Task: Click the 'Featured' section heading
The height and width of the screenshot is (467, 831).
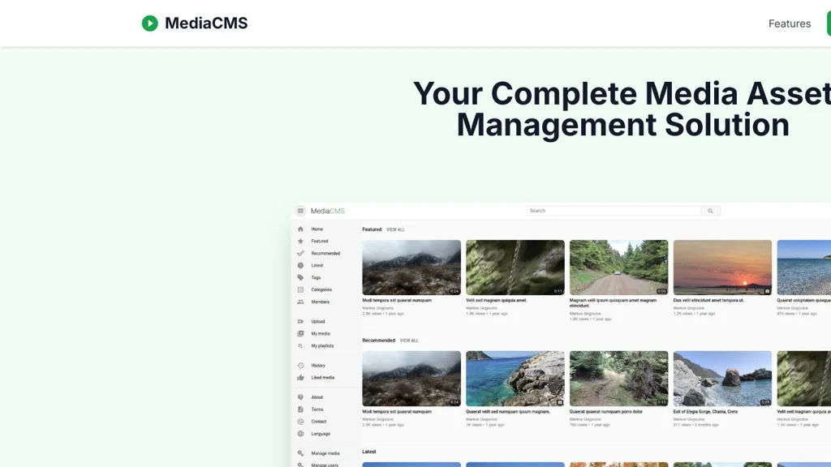Action: click(x=372, y=229)
